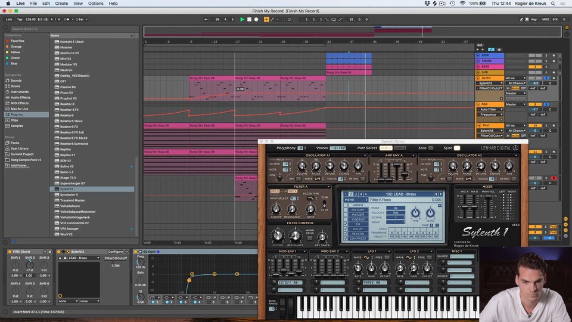Click the Tap tempo button
The image size is (572, 322).
point(20,19)
